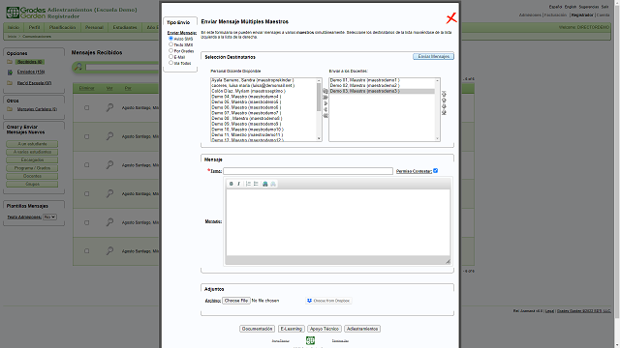This screenshot has height=348, width=620.
Task: Remove selected recipient with single left arrow
Action: 325,109
